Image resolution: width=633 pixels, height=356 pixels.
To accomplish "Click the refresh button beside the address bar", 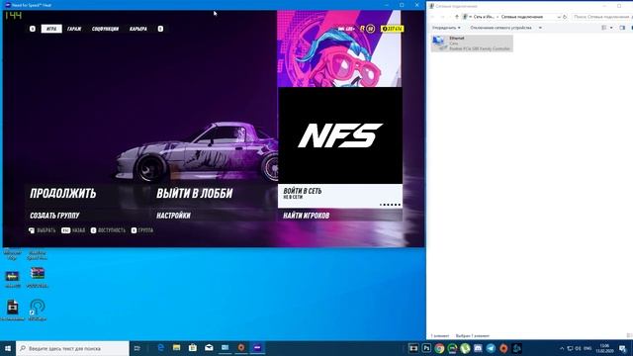I will pos(565,17).
